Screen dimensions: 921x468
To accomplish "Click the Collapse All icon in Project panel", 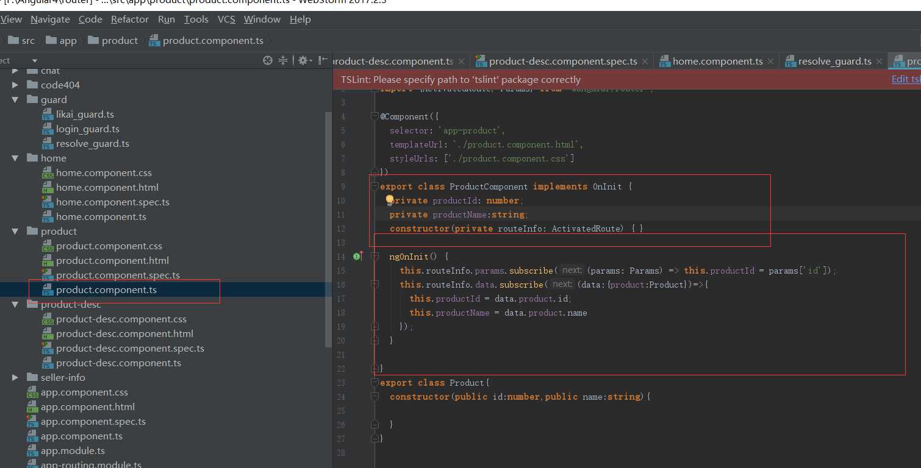I will click(x=283, y=60).
